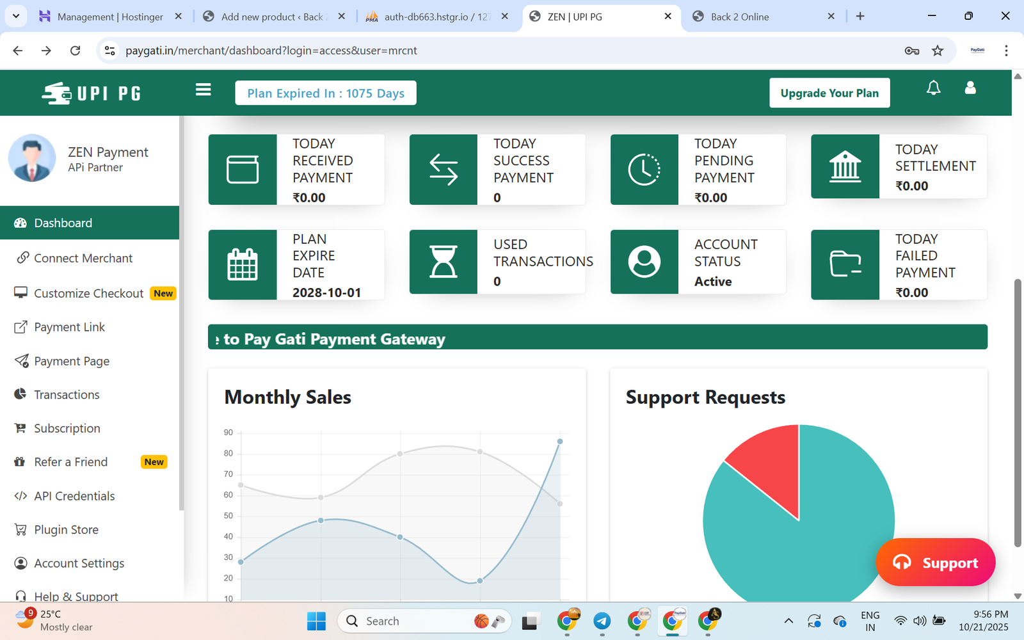Click the Used Transactions hourglass icon
This screenshot has height=640, width=1024.
pyautogui.click(x=444, y=262)
